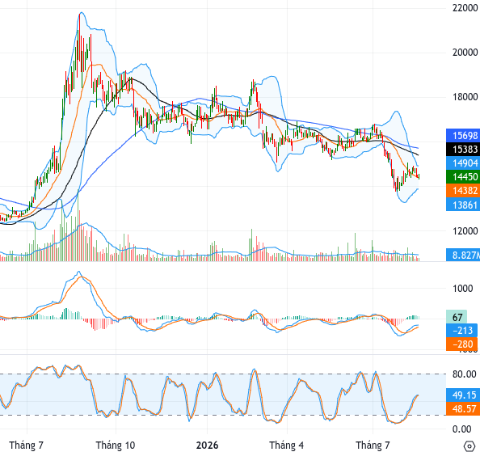Select the MACD histogram value 67 label
Image resolution: width=480 pixels, height=452 pixels.
[x=457, y=317]
